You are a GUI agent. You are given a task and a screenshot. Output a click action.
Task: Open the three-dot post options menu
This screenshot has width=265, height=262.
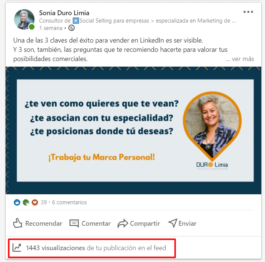pyautogui.click(x=248, y=12)
